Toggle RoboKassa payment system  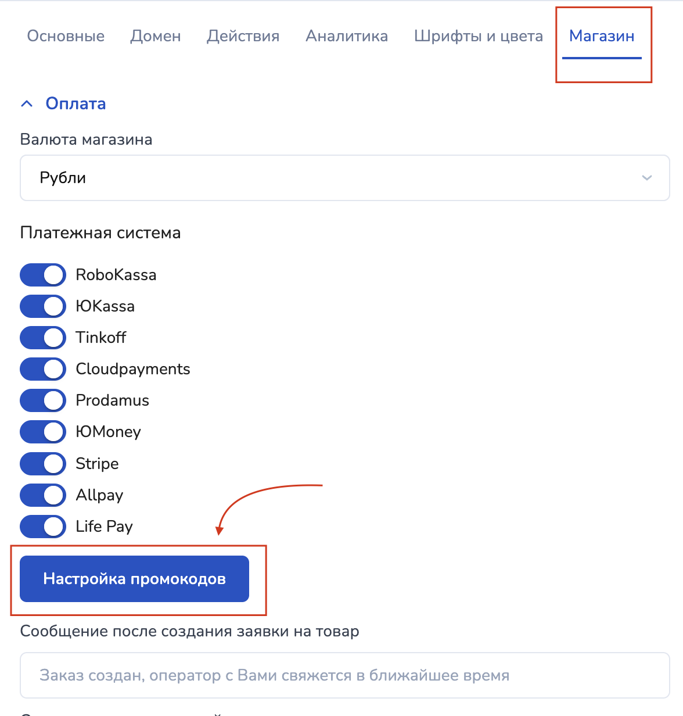43,275
